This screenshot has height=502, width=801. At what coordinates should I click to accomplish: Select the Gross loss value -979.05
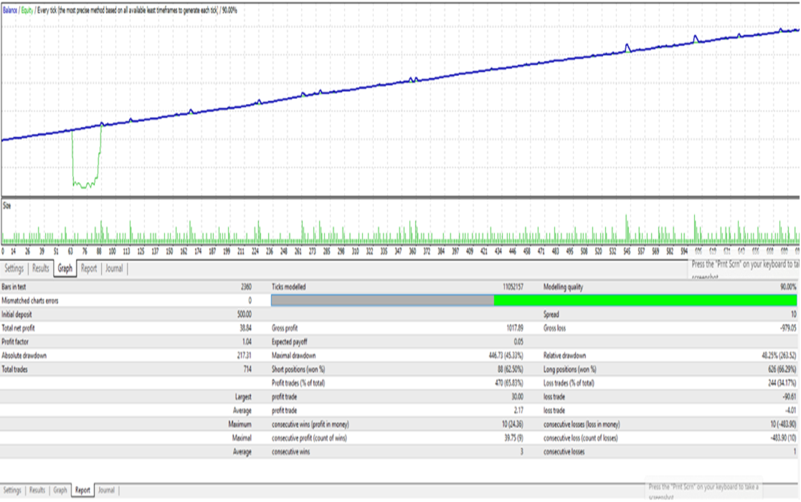click(x=788, y=328)
